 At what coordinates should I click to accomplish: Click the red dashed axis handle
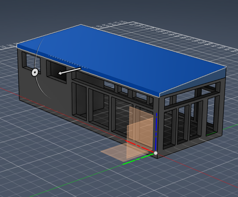[x=139, y=146]
